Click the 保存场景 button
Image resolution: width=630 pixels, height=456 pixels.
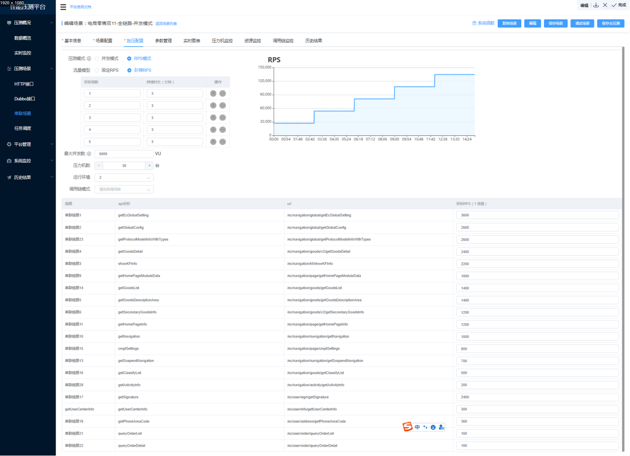pos(556,23)
